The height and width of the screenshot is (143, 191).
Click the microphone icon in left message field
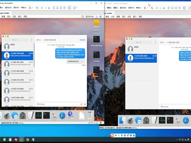pos(85,104)
